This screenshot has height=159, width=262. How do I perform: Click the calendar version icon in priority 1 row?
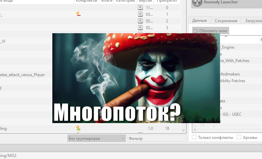tap(140, 14)
